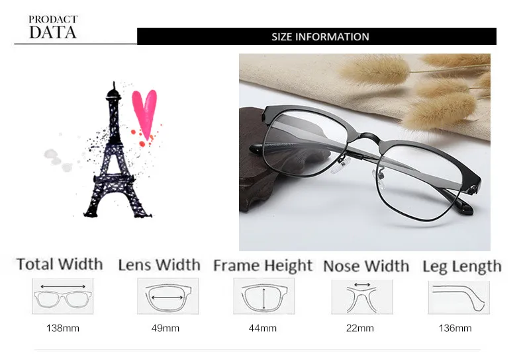Click the 138mm total width value
Image resolution: width=523 pixels, height=359 pixels.
click(63, 329)
